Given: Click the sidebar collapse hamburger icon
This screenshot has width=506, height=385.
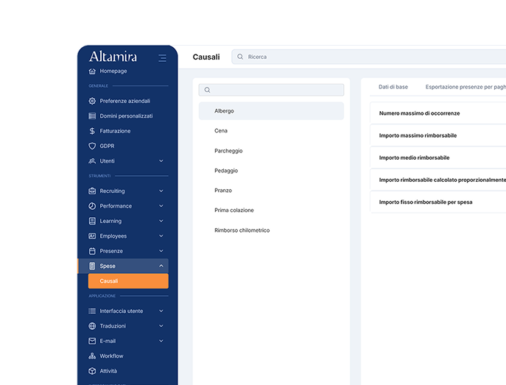Looking at the screenshot, I should [x=162, y=57].
